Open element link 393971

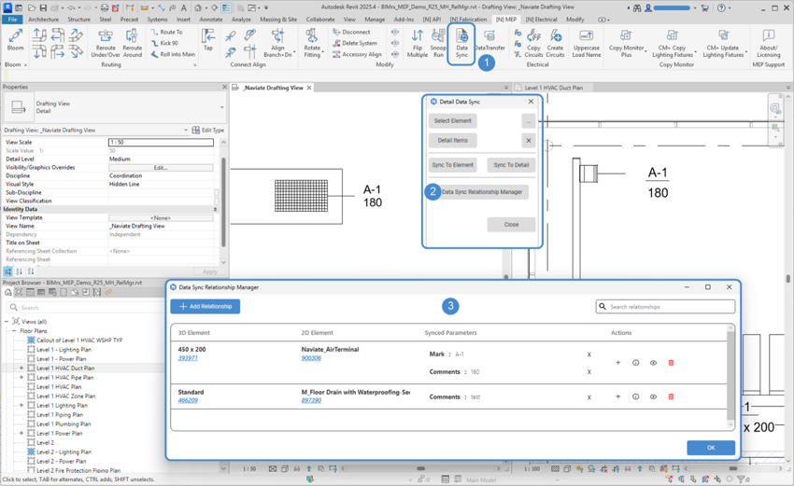188,358
